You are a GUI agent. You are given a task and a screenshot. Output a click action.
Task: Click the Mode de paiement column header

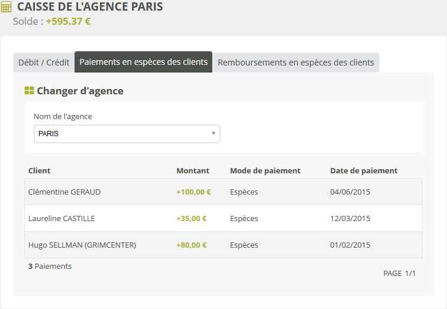(x=265, y=170)
